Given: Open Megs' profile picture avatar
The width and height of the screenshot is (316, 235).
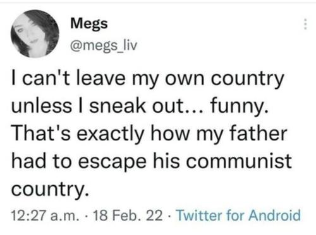Looking at the screenshot, I should [x=35, y=33].
